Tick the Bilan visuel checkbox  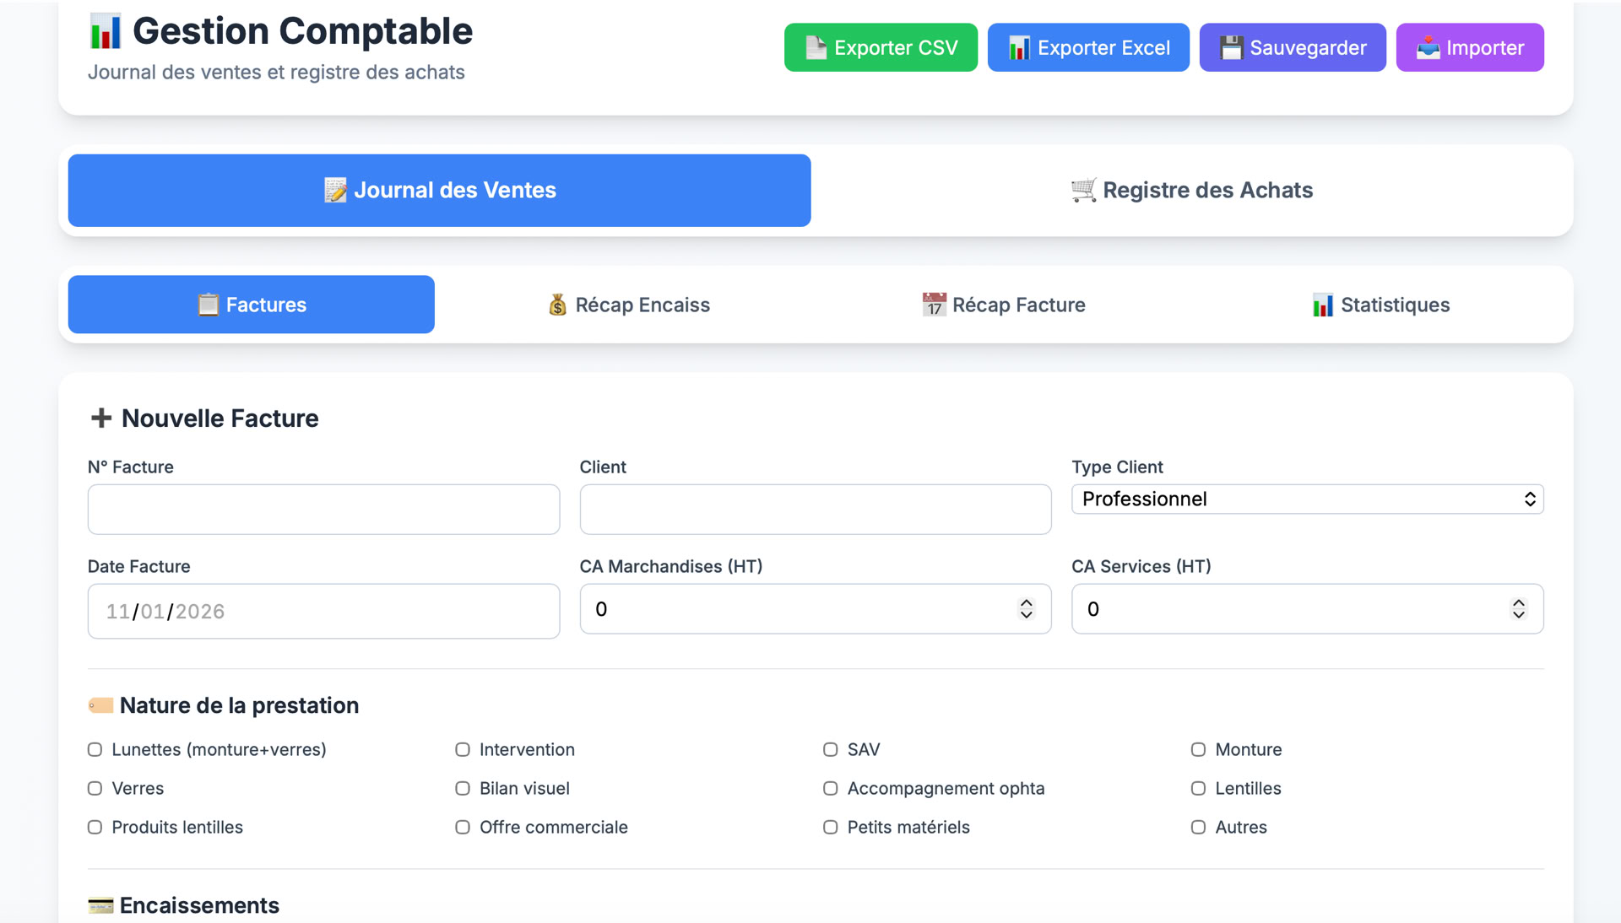click(463, 788)
